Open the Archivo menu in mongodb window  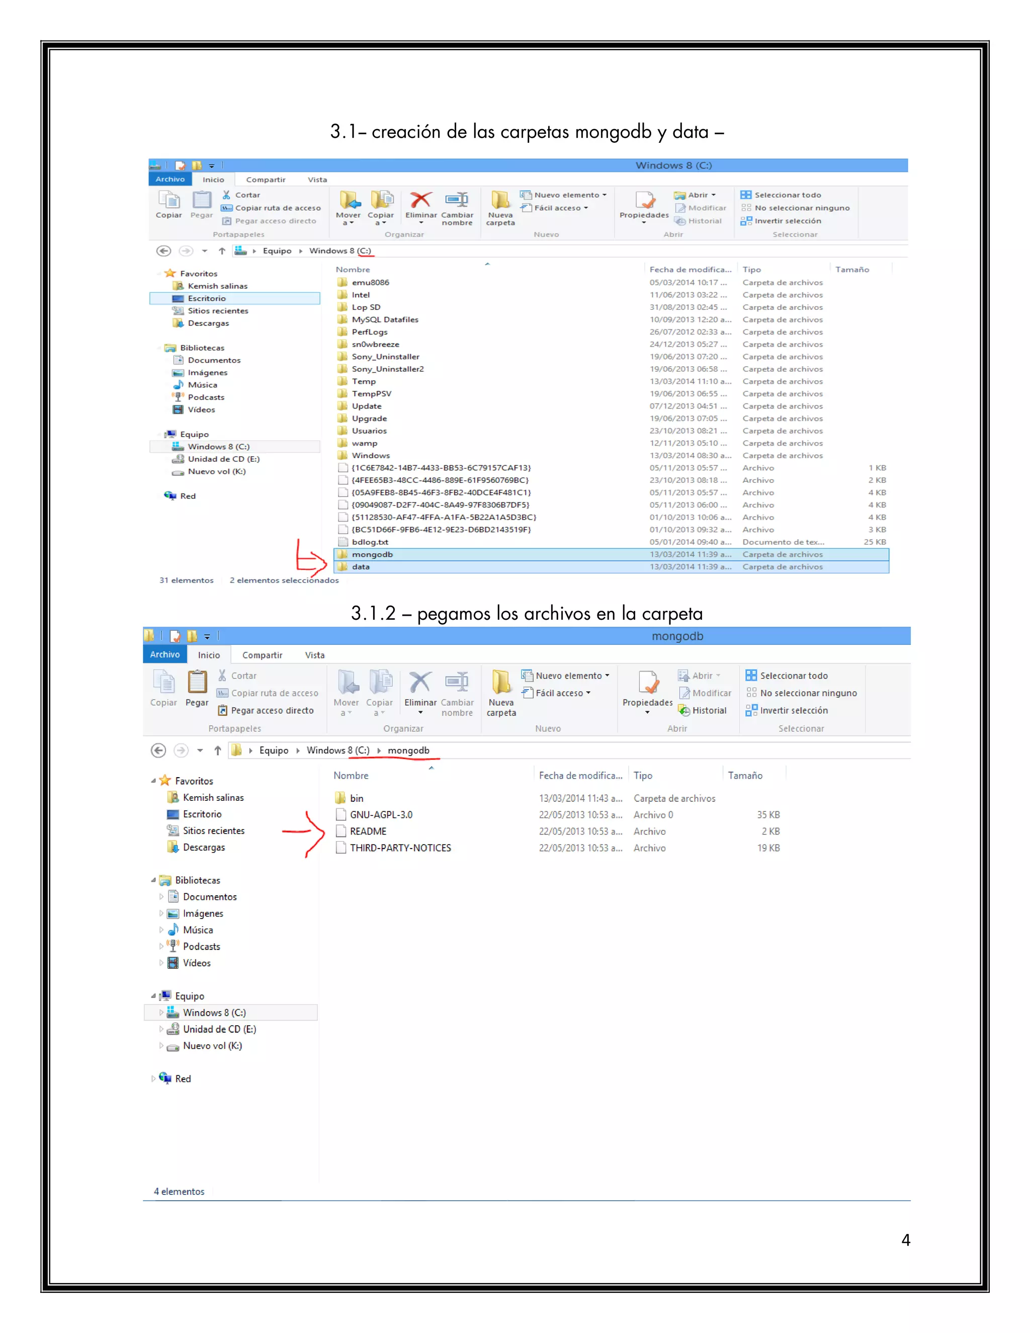click(x=165, y=654)
